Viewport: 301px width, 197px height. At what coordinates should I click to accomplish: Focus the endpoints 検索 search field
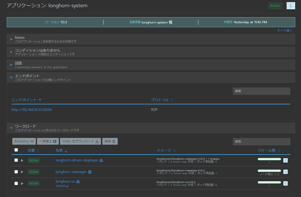pos(261,91)
